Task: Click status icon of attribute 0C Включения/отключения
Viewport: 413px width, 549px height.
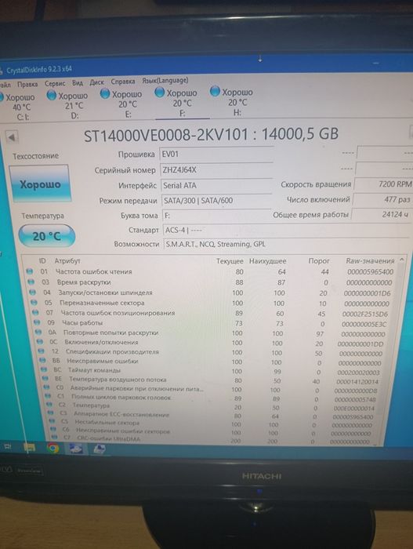Action: [x=39, y=341]
